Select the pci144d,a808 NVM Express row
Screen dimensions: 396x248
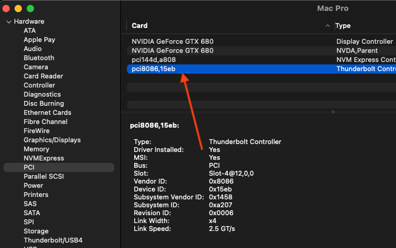point(154,60)
